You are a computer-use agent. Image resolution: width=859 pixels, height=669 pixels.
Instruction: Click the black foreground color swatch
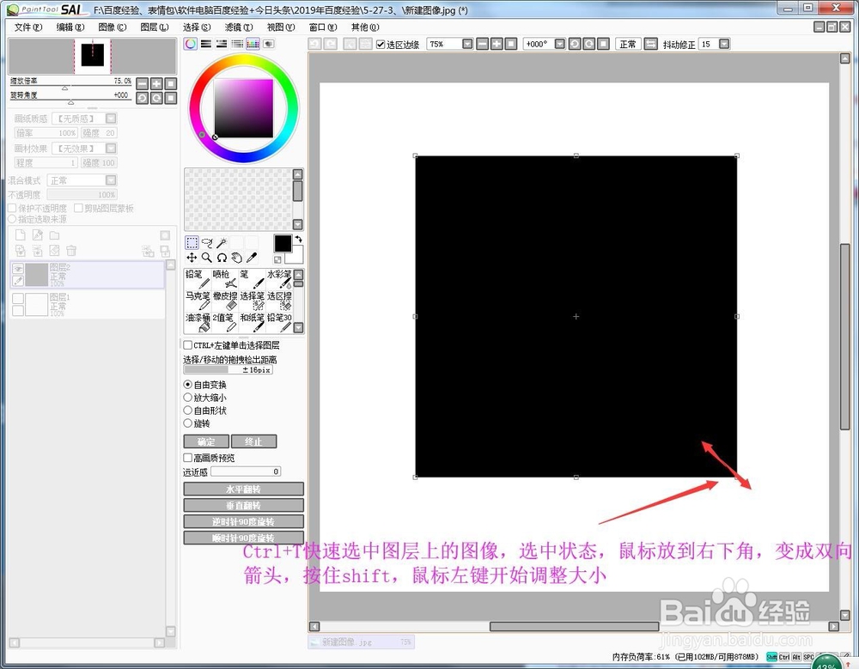tap(283, 244)
